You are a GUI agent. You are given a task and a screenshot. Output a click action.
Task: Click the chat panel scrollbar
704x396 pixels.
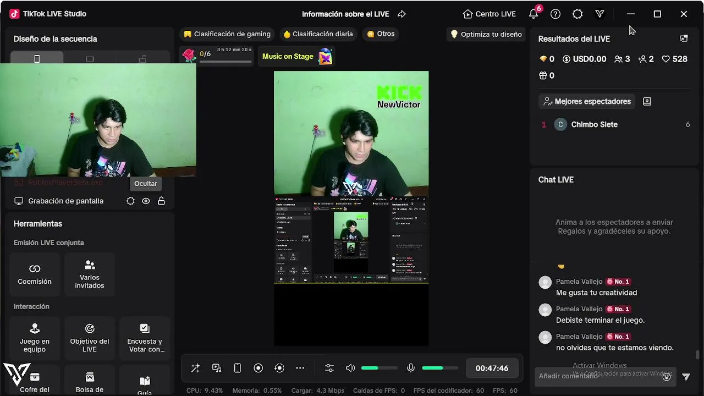click(x=697, y=355)
